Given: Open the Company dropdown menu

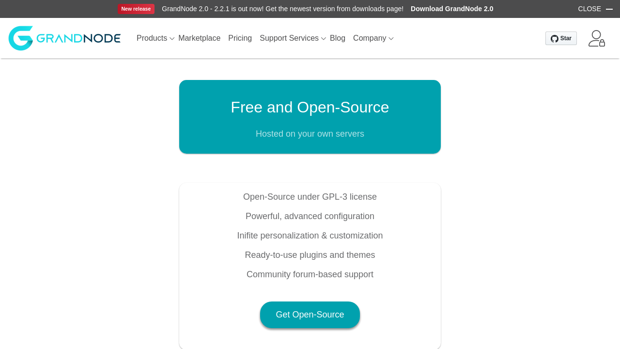Looking at the screenshot, I should (x=373, y=38).
